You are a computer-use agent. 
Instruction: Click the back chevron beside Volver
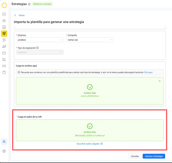(x=15, y=15)
